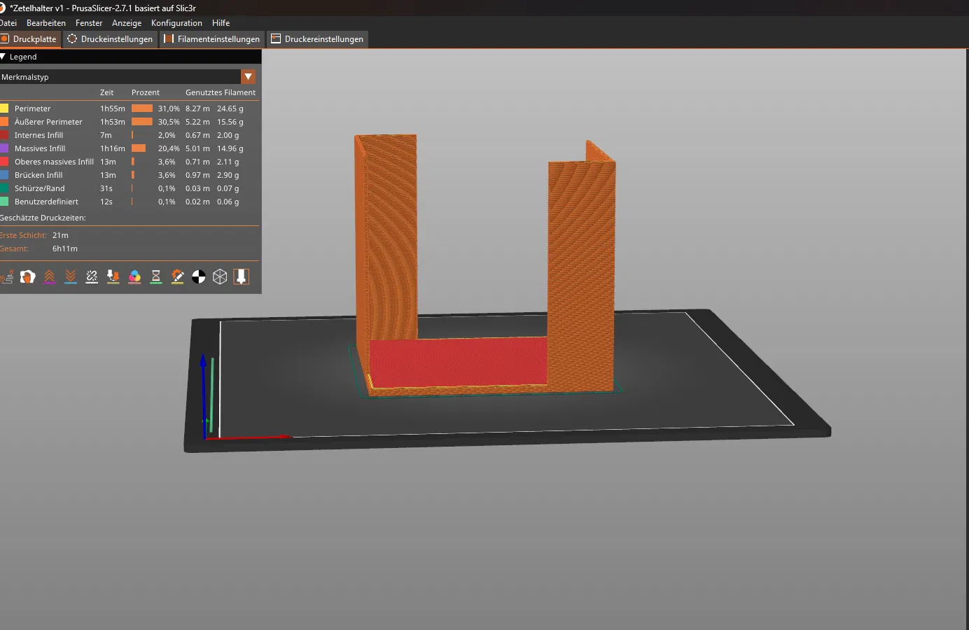
Task: Toggle tool changes icon
Action: point(113,277)
